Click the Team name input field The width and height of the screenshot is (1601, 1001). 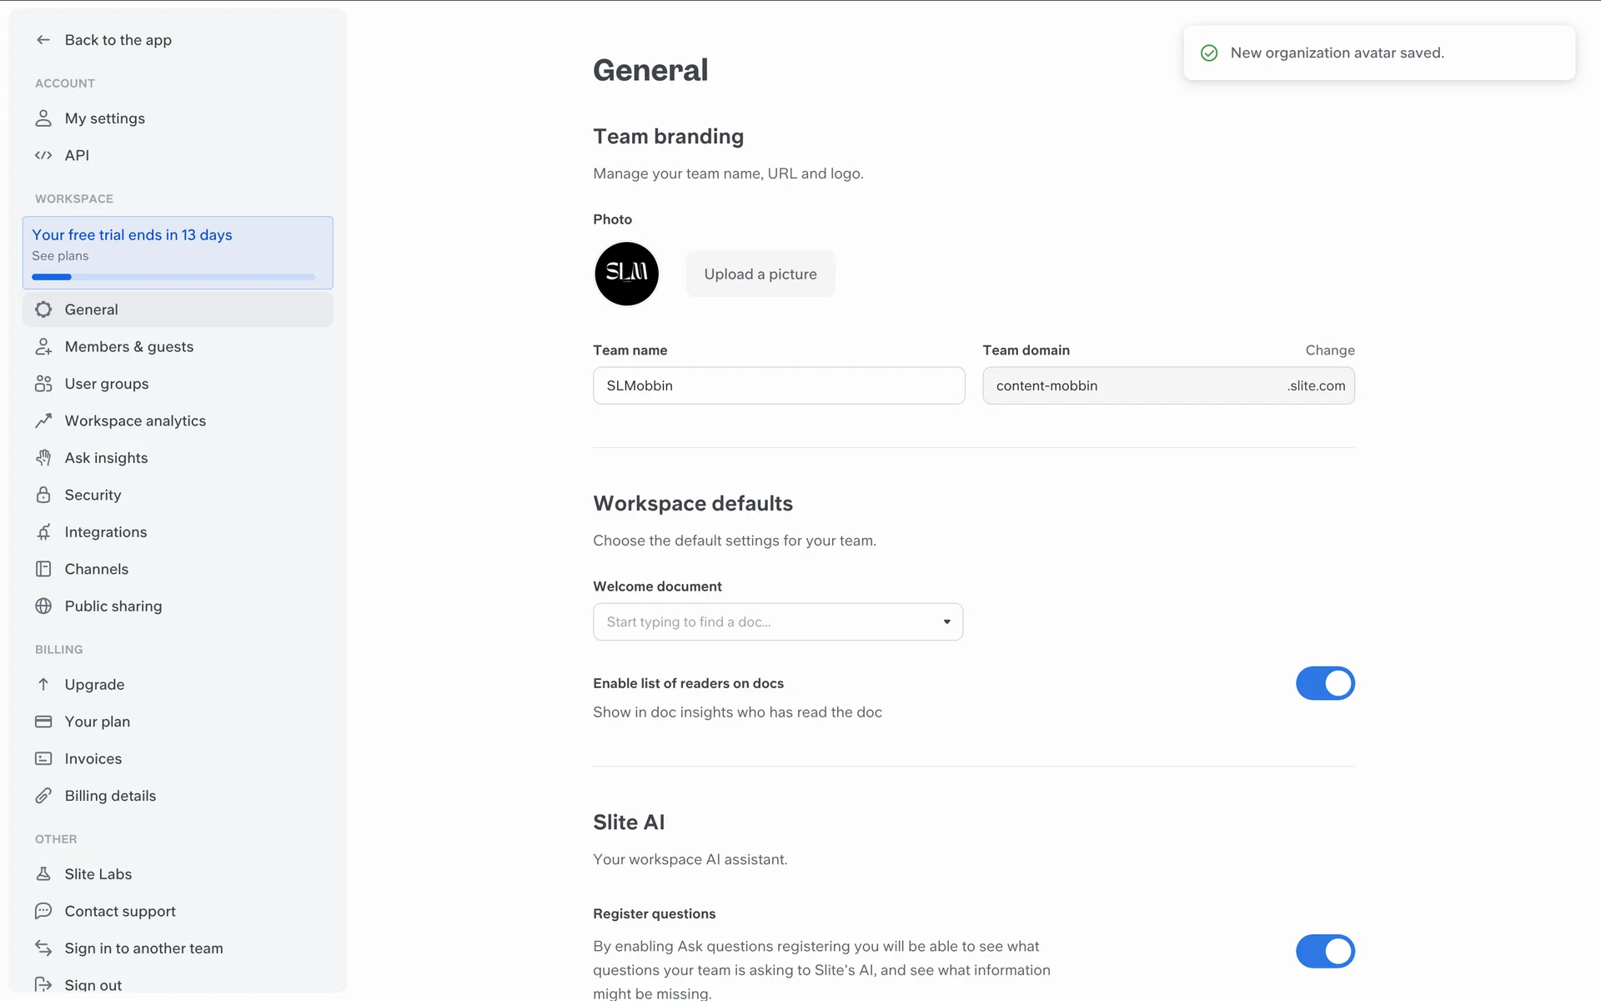click(778, 386)
